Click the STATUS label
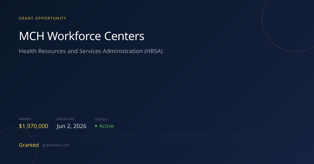The height and width of the screenshot is (164, 314). point(101,119)
